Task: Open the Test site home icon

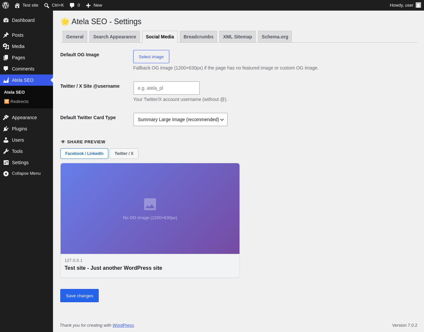Action: pos(17,5)
